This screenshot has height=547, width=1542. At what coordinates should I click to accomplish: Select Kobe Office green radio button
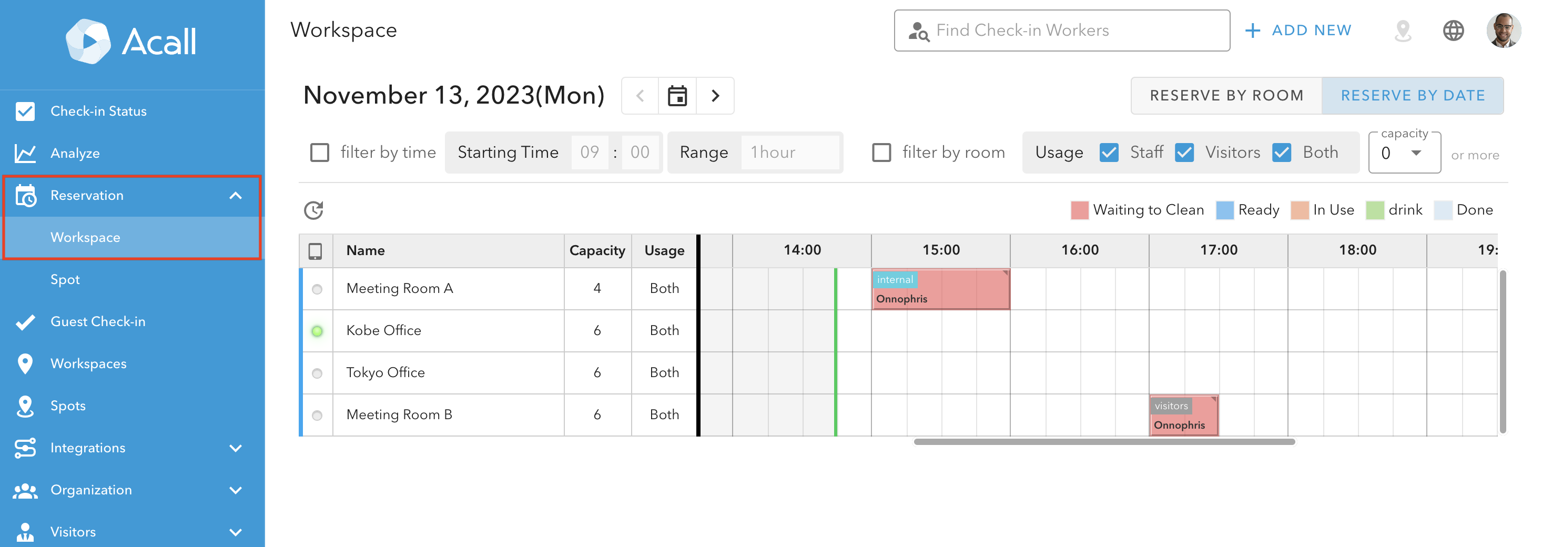(317, 331)
